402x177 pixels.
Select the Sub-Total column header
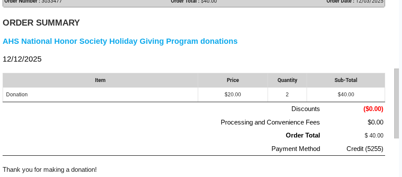coord(346,80)
